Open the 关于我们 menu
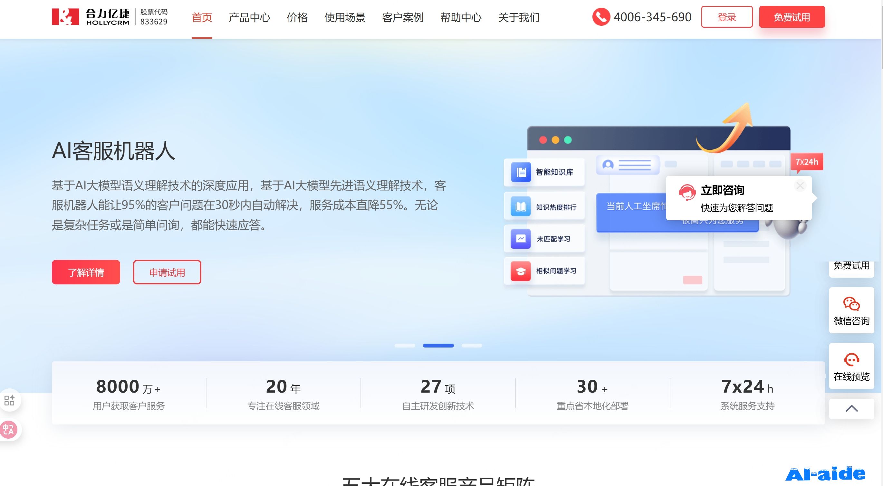The image size is (883, 486). pyautogui.click(x=519, y=17)
